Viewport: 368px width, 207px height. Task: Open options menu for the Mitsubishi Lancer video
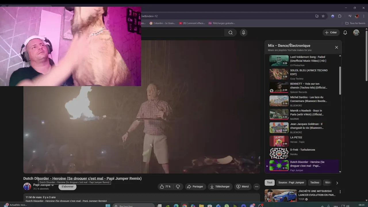[x=340, y=192]
